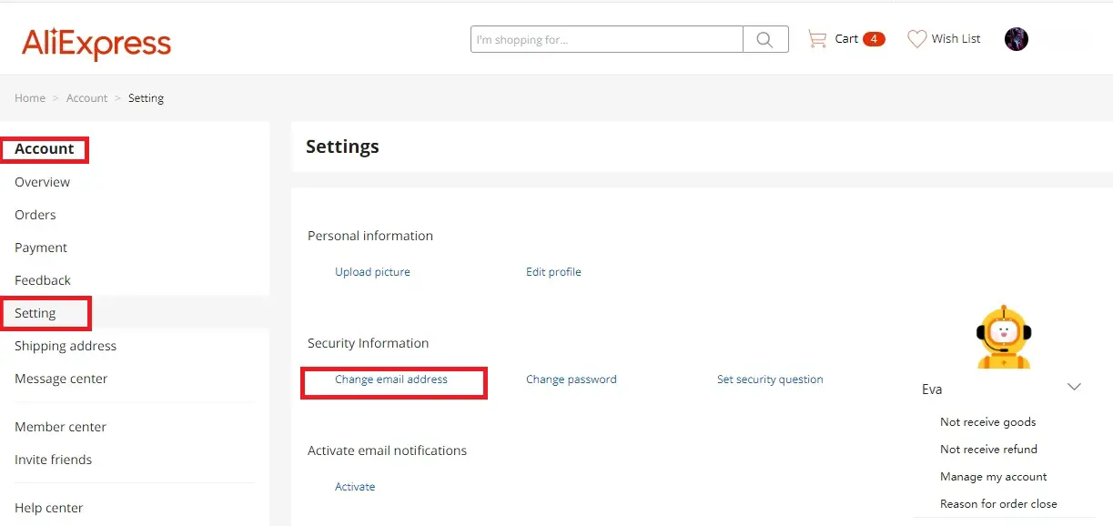Select 'Manage my account' in Eva's menu
Image resolution: width=1113 pixels, height=526 pixels.
click(993, 476)
